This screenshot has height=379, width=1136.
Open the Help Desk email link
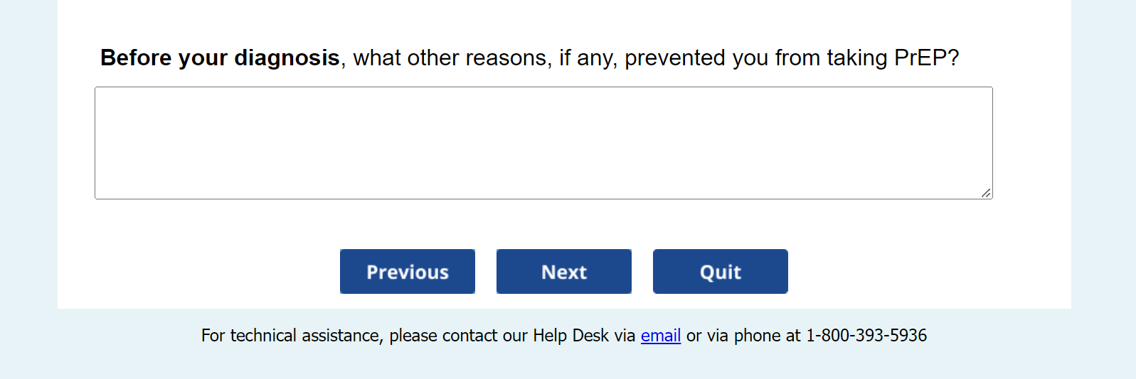click(660, 336)
